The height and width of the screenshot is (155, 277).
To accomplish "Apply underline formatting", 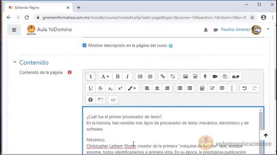I will 90,88.
